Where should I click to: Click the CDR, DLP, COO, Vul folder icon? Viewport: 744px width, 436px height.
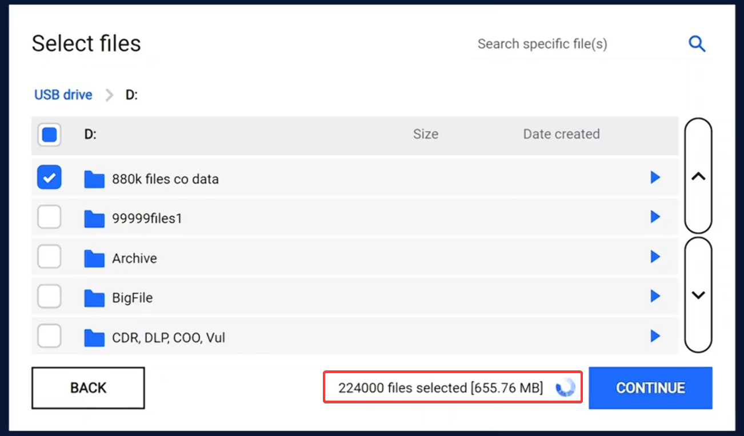click(x=94, y=338)
